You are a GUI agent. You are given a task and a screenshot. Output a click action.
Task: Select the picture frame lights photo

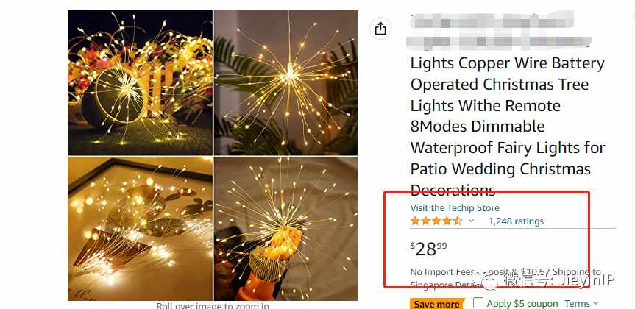point(140,228)
